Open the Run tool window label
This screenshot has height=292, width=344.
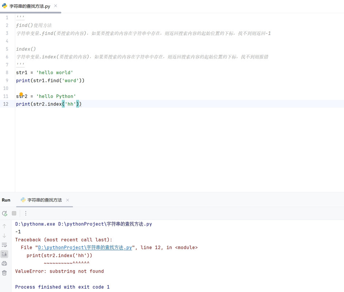(x=6, y=200)
